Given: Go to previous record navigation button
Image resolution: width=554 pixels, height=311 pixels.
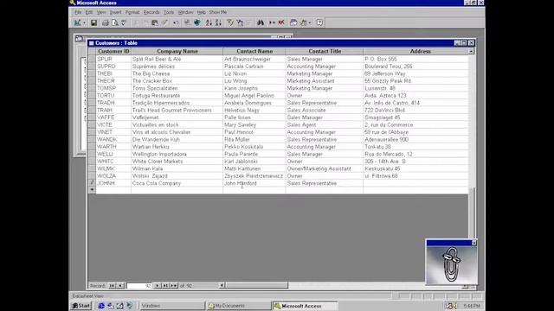Looking at the screenshot, I should point(120,286).
